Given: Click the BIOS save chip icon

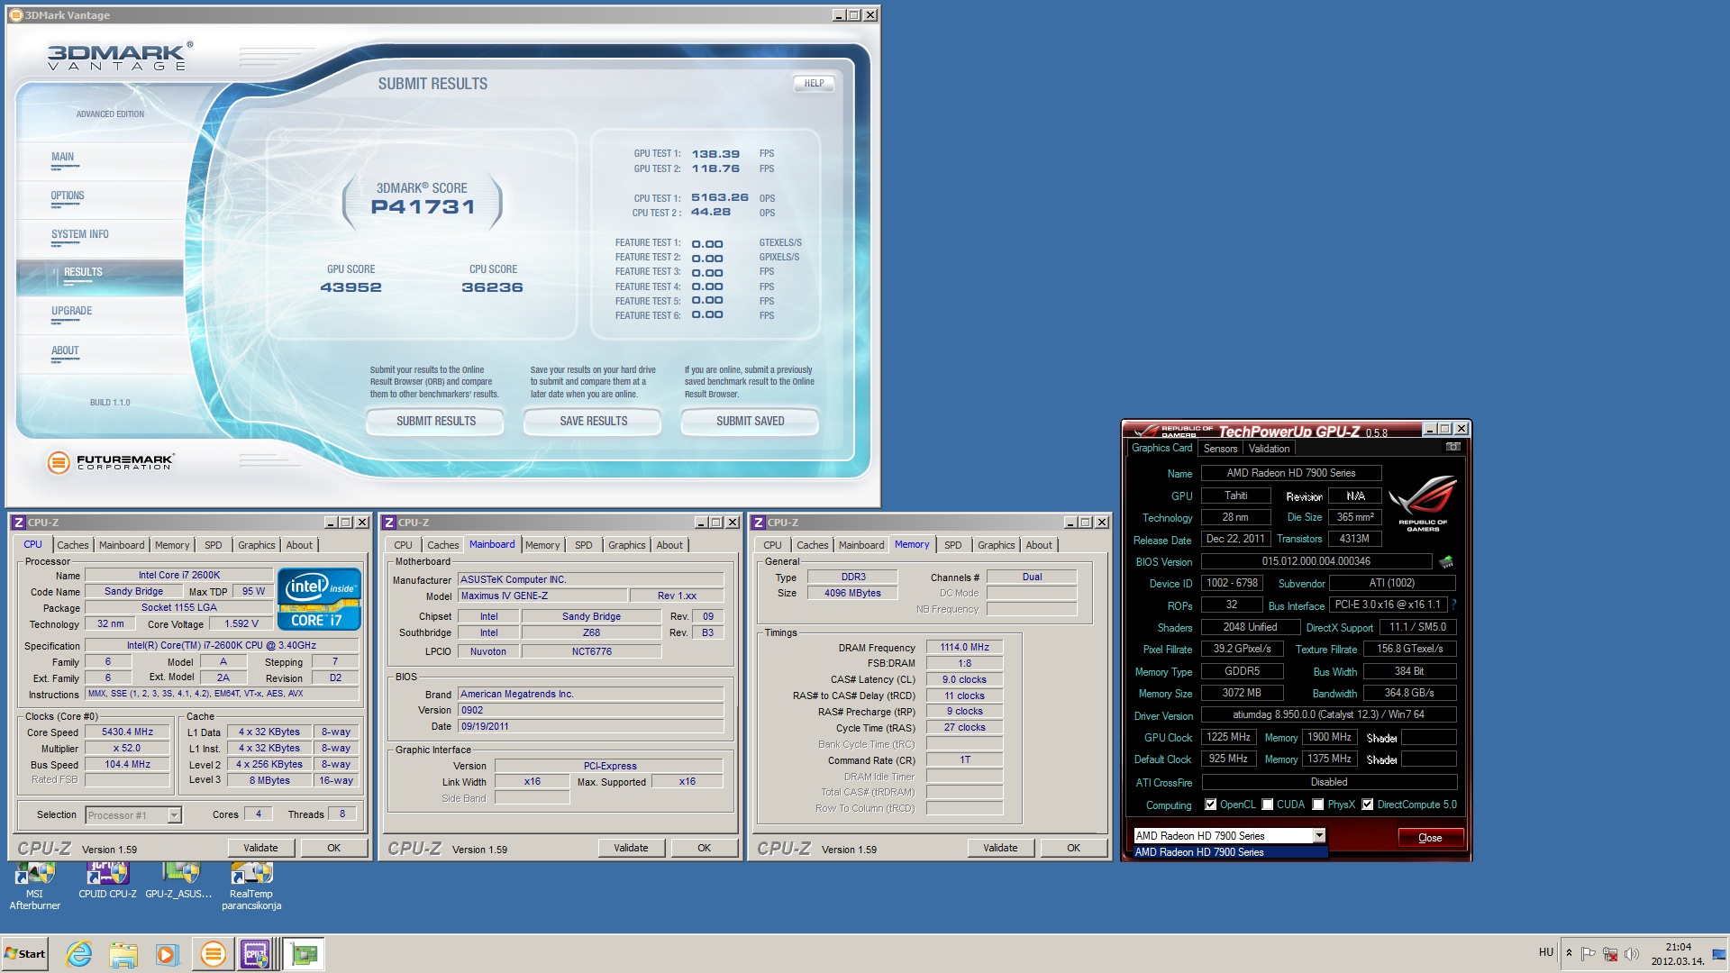Looking at the screenshot, I should click(1446, 561).
